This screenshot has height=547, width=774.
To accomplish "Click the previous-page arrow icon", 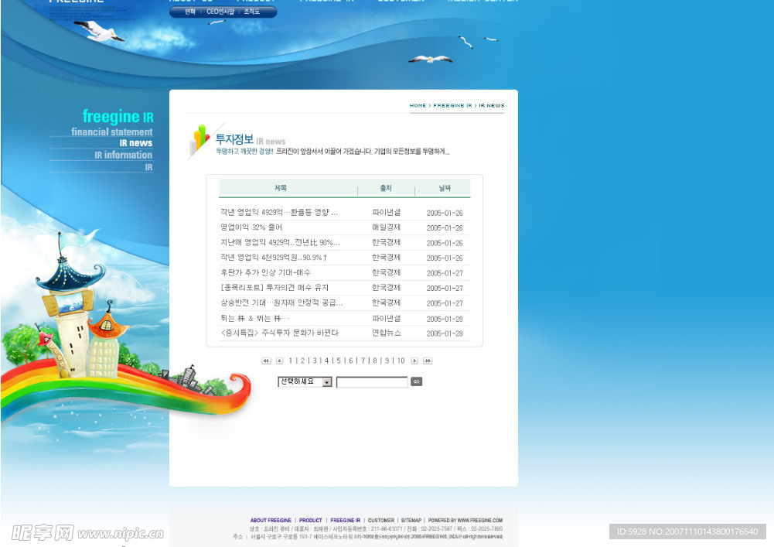I will [280, 361].
